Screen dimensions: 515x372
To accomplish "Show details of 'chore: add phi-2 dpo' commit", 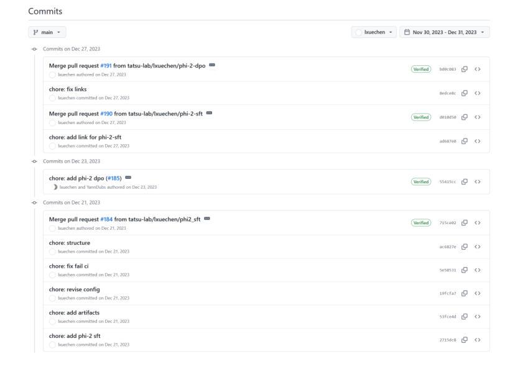I will (128, 178).
